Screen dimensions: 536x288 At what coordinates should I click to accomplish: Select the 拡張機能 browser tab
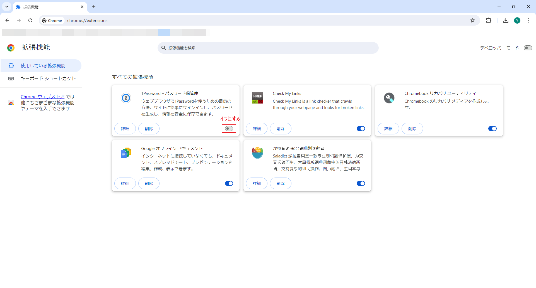(50, 7)
